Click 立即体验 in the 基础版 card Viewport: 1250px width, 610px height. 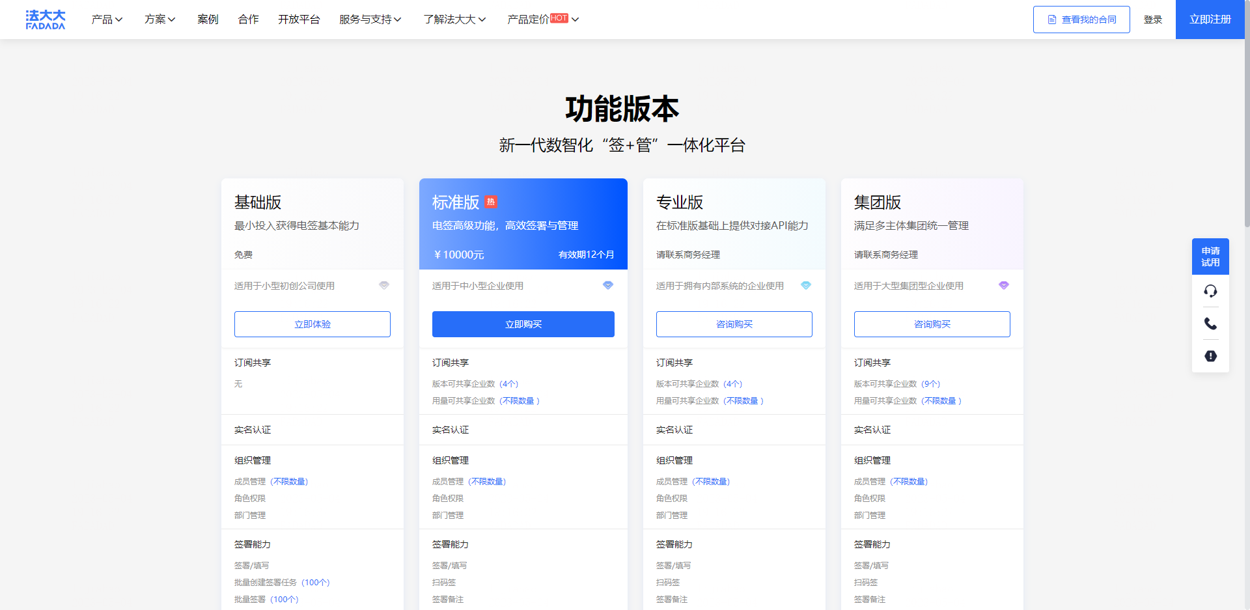pyautogui.click(x=312, y=324)
